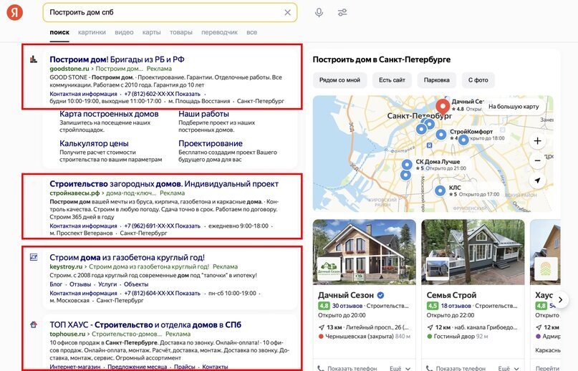
Task: Apply the Парковка filter
Action: tap(436, 80)
